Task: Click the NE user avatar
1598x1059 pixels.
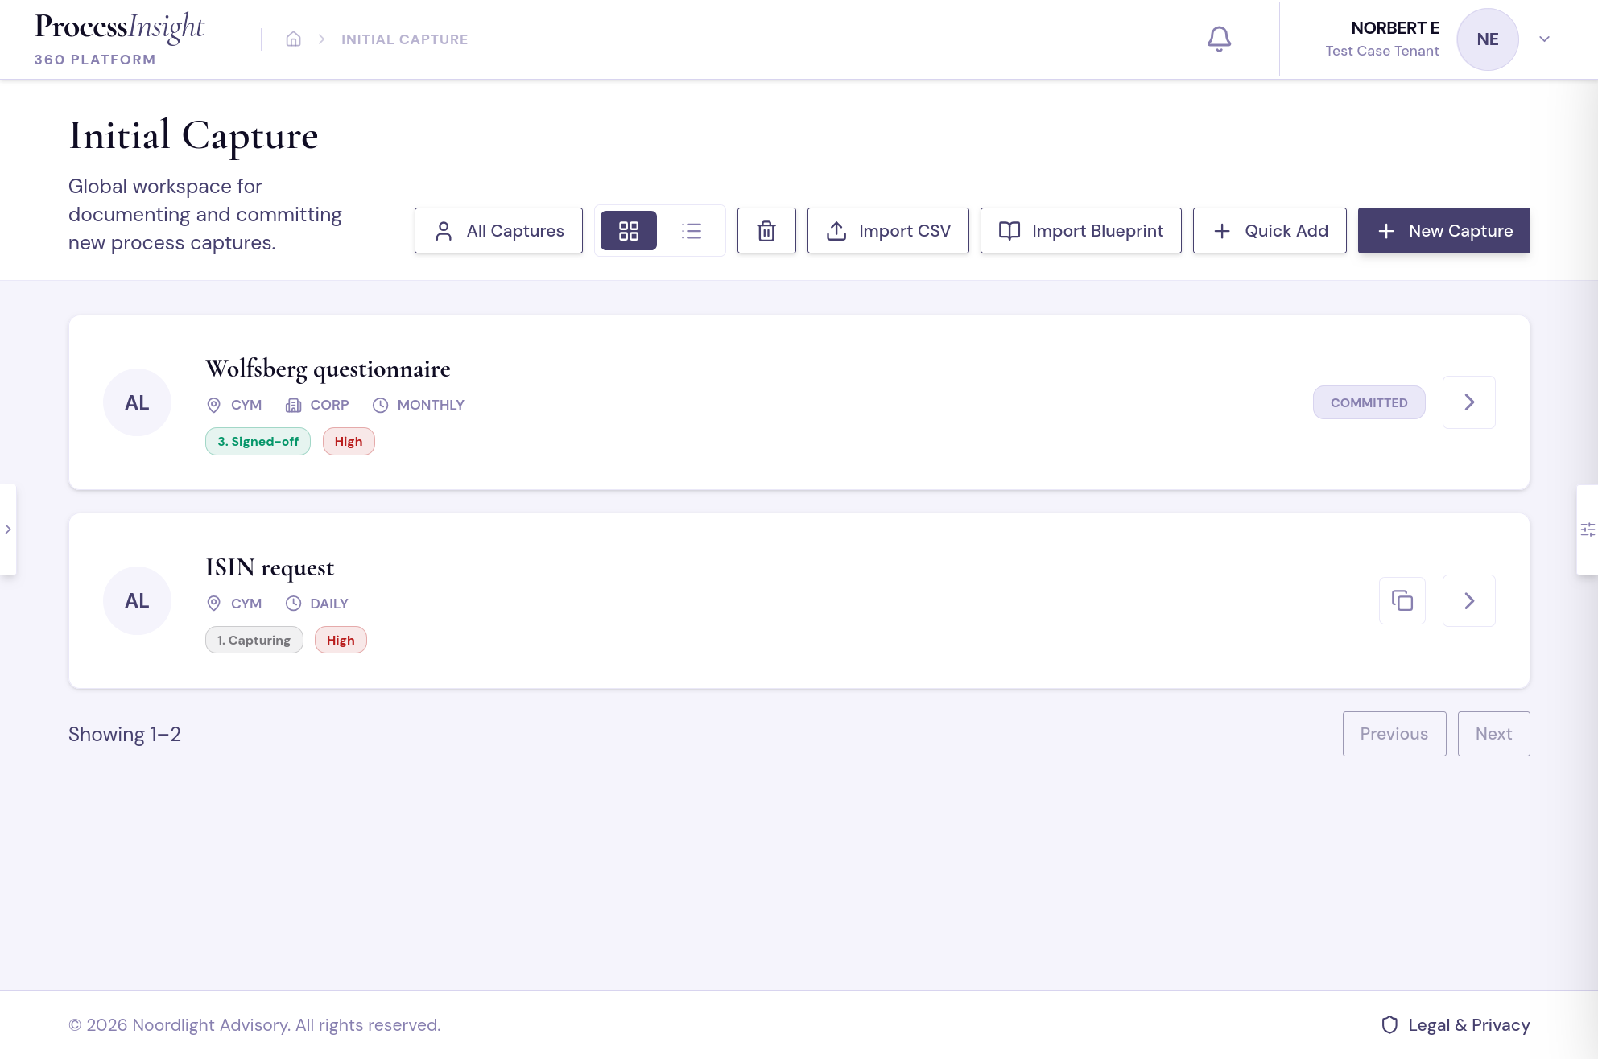Action: pyautogui.click(x=1487, y=39)
